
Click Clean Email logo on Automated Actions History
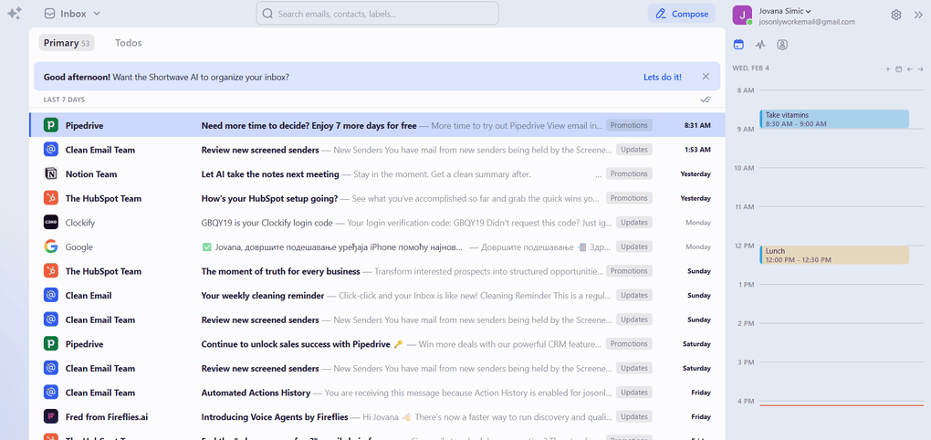(50, 392)
